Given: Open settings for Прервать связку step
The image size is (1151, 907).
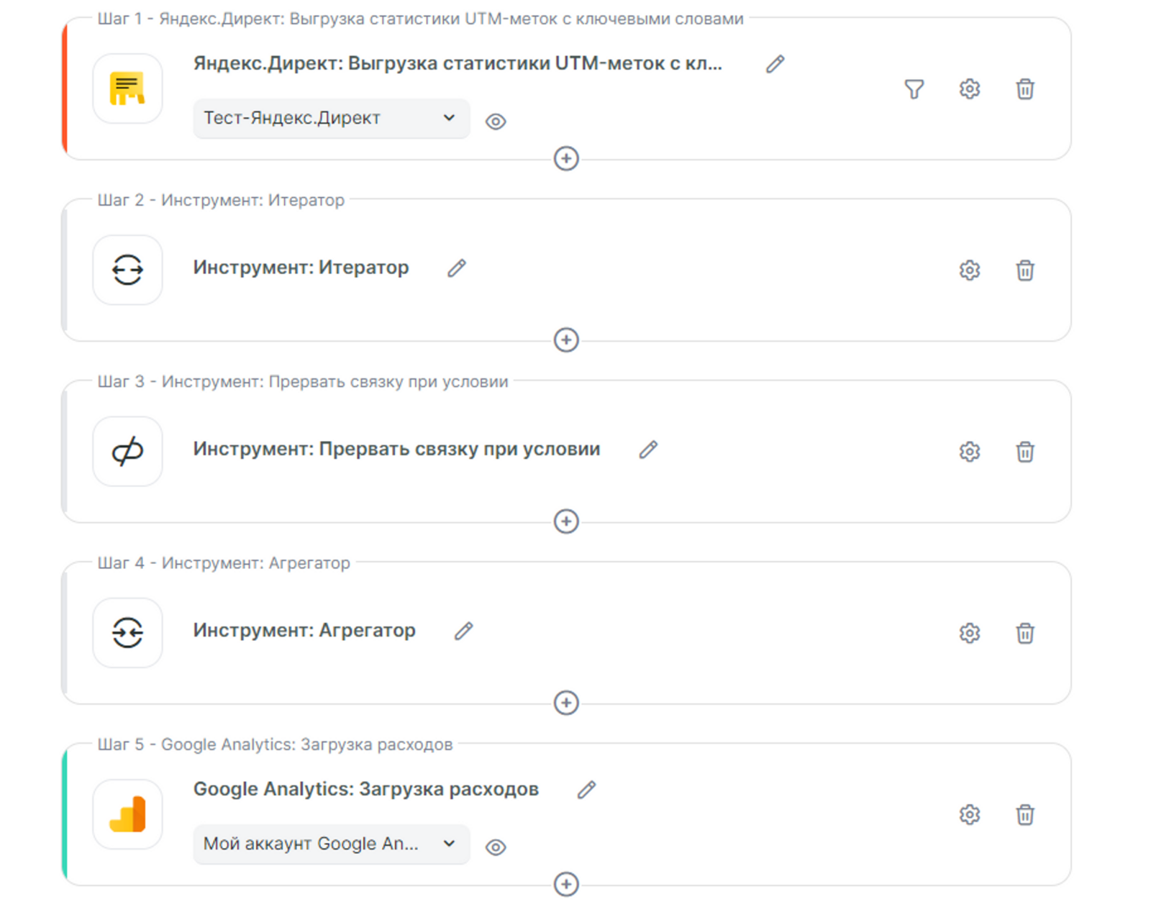Looking at the screenshot, I should tap(969, 452).
